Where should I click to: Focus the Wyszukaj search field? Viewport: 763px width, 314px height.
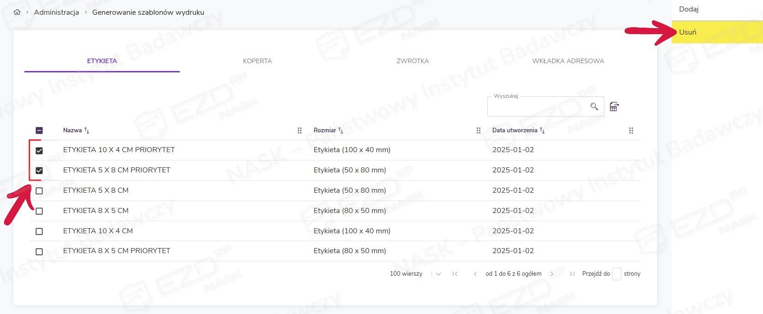[537, 107]
